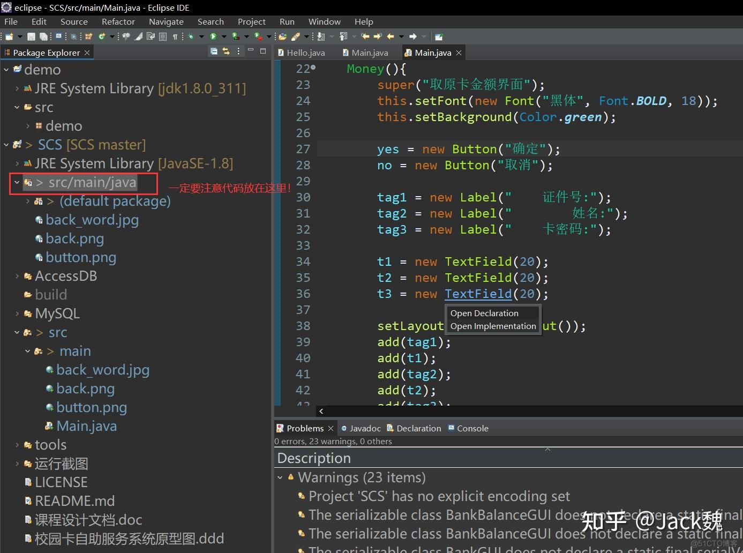
Task: Open the Window menu
Action: tap(324, 21)
